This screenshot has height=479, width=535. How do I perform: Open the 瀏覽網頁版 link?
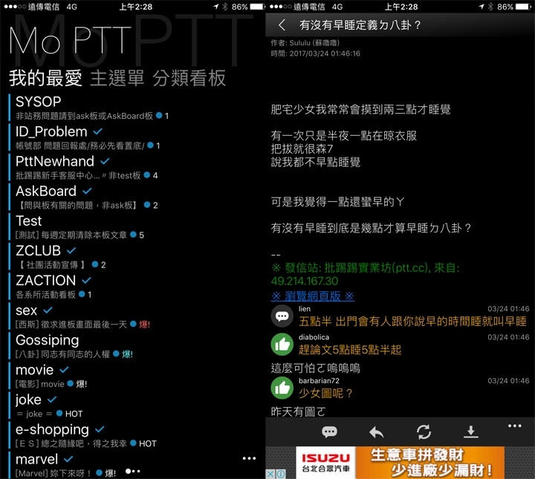(312, 296)
